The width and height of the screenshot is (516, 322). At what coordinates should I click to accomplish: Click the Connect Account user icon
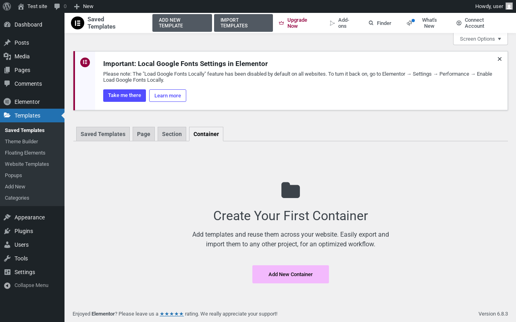click(x=459, y=23)
